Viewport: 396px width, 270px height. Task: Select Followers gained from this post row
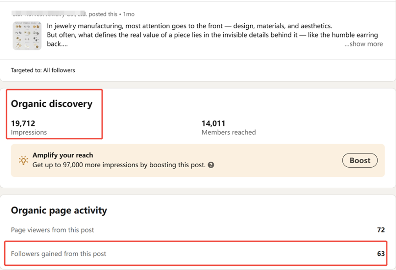pos(58,254)
